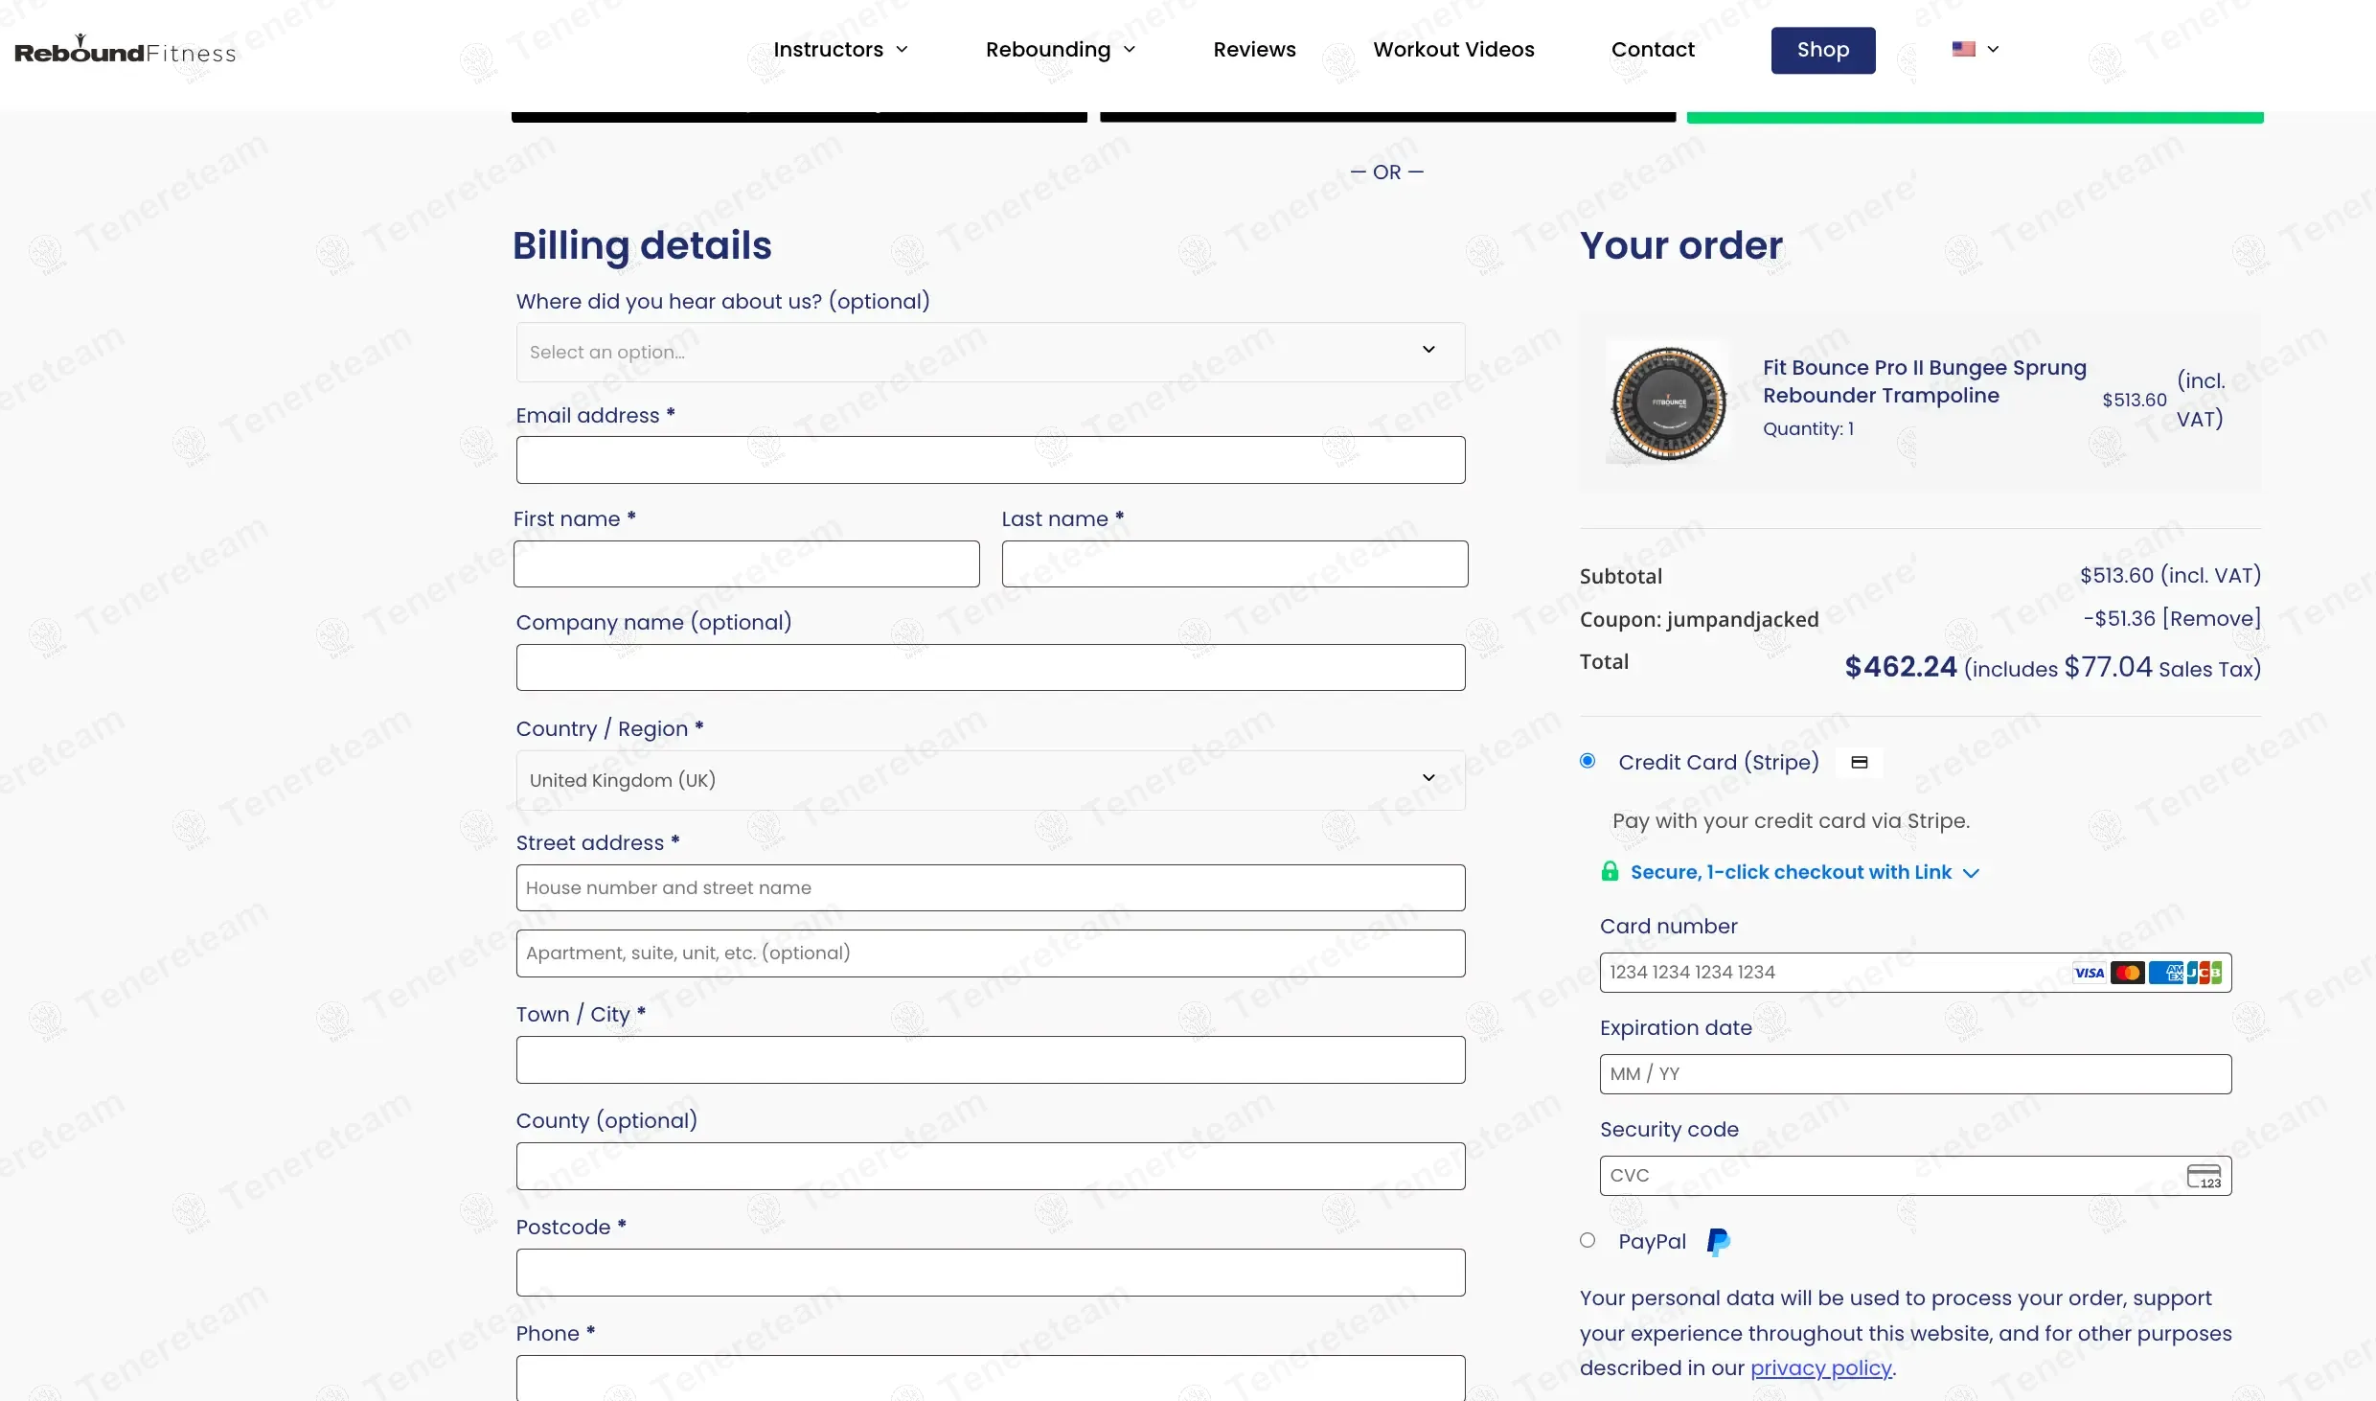Focus the Email address field
This screenshot has width=2376, height=1401.
991,460
